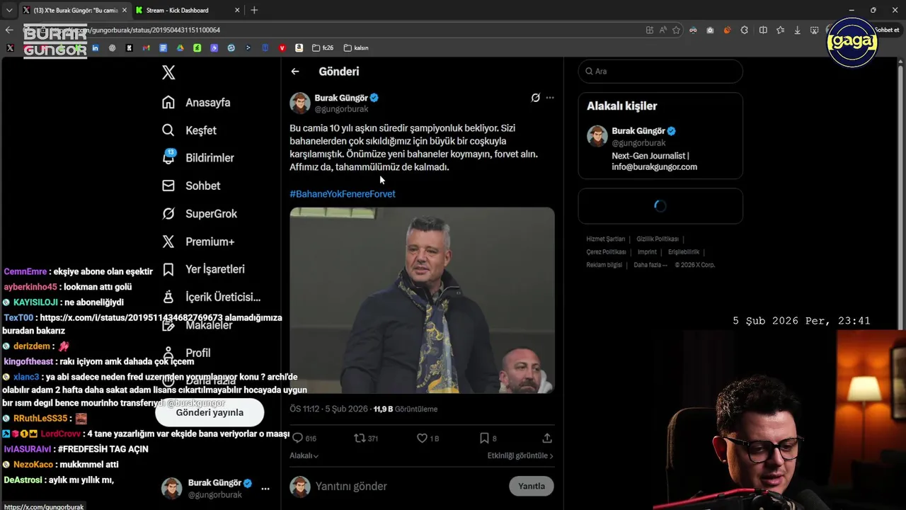Click the favorite star in the address bar
Image resolution: width=906 pixels, height=510 pixels.
pyautogui.click(x=676, y=30)
